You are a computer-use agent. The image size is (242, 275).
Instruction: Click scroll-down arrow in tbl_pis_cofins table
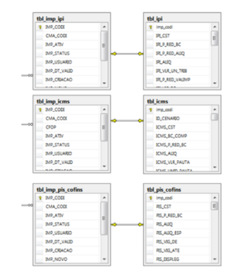coord(215,259)
